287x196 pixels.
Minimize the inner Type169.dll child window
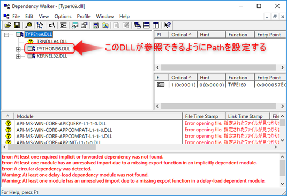point(267,17)
